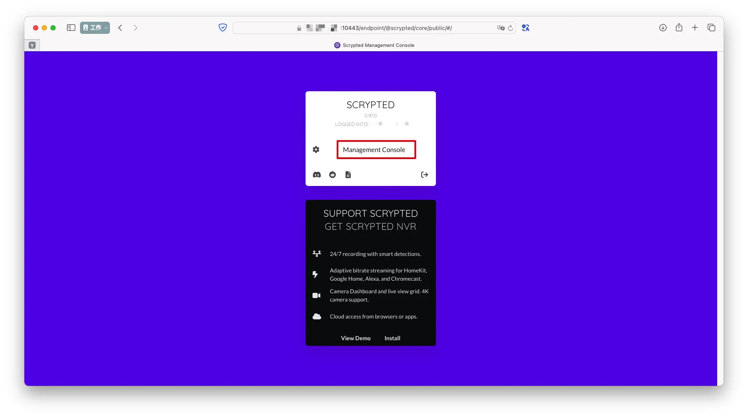Open the Share menu

pos(679,28)
